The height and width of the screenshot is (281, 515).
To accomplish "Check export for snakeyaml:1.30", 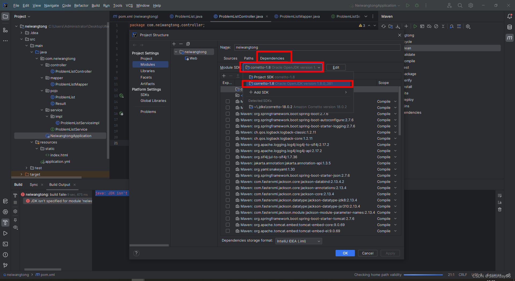I will pyautogui.click(x=228, y=169).
